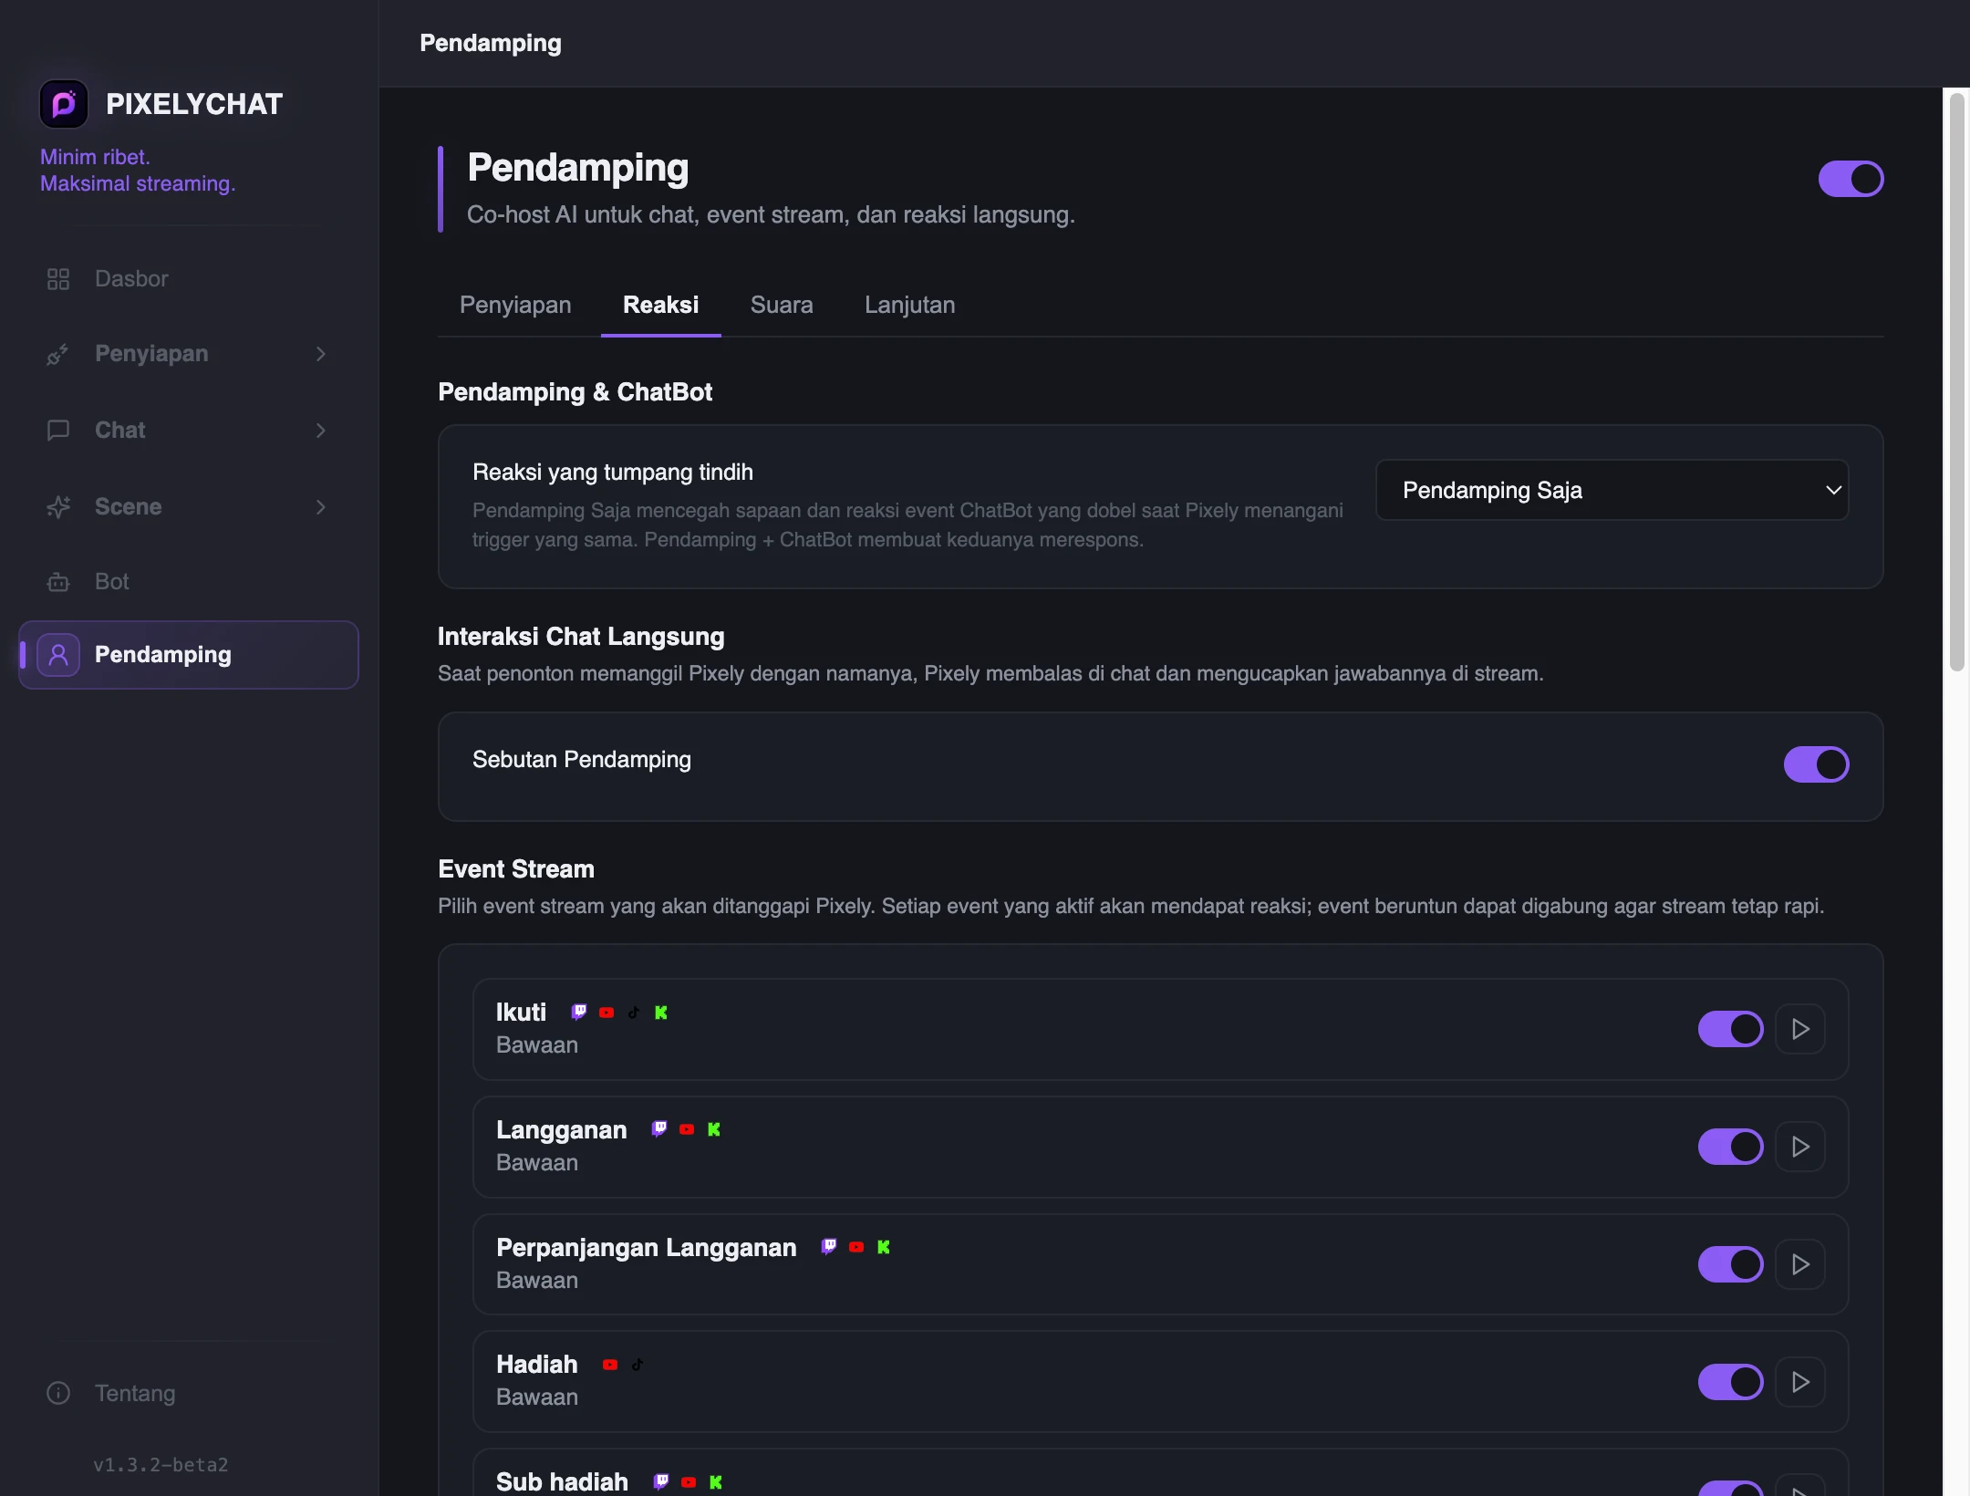The image size is (1970, 1496).
Task: Click the Twitch icon beside Perpanjangan Langganan
Action: pyautogui.click(x=829, y=1247)
